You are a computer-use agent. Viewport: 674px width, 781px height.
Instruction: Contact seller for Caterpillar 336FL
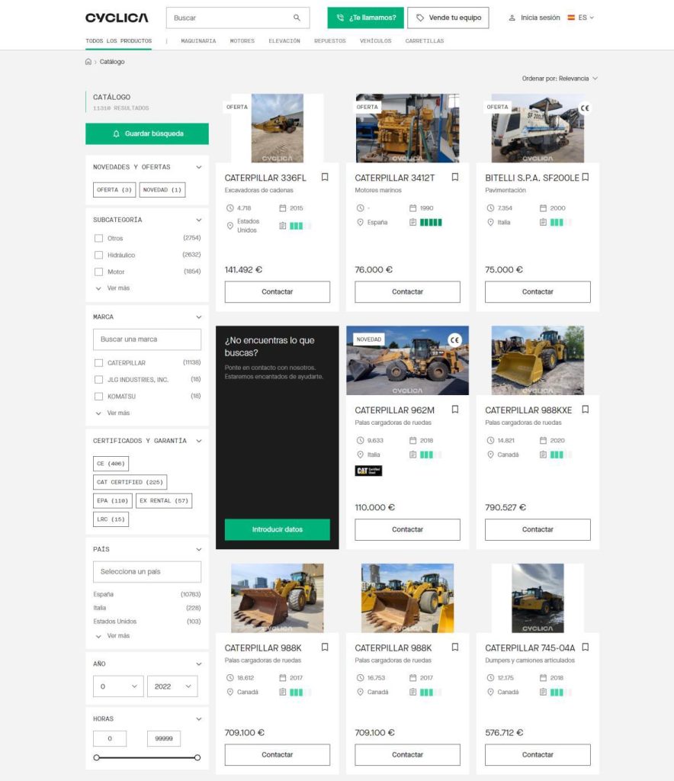click(278, 292)
